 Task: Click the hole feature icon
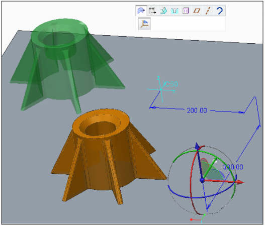tap(174, 11)
